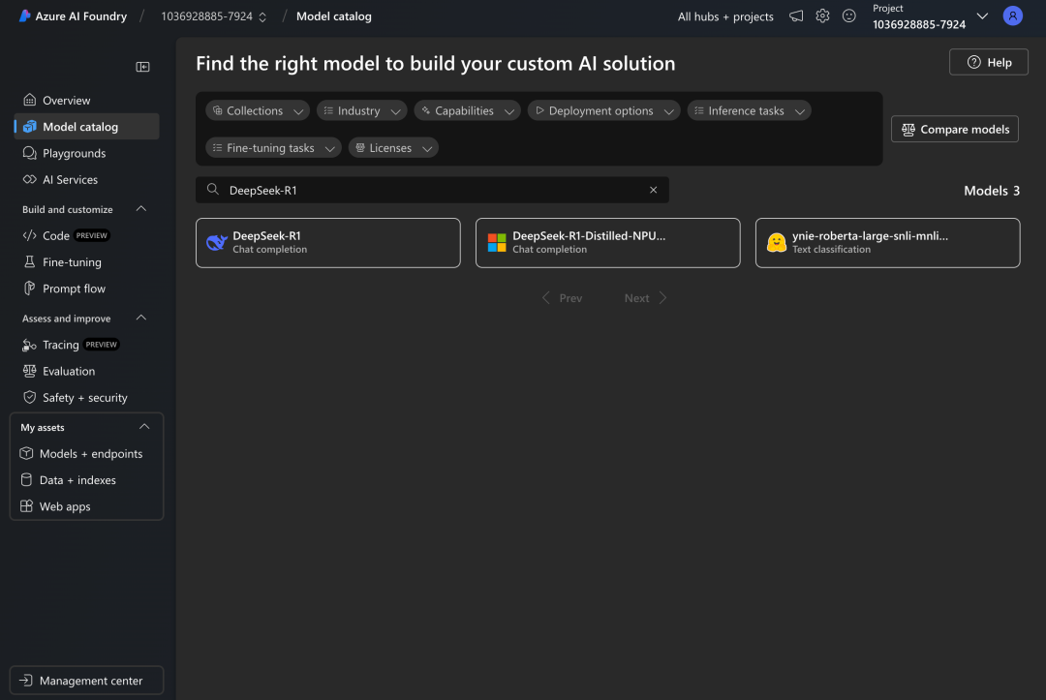
Task: Open settings gear icon in header
Action: click(x=822, y=16)
